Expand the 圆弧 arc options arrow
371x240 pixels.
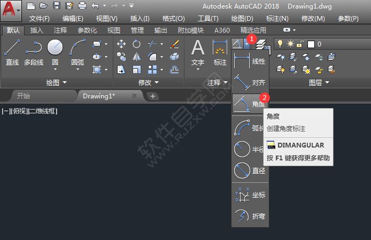tap(78, 69)
